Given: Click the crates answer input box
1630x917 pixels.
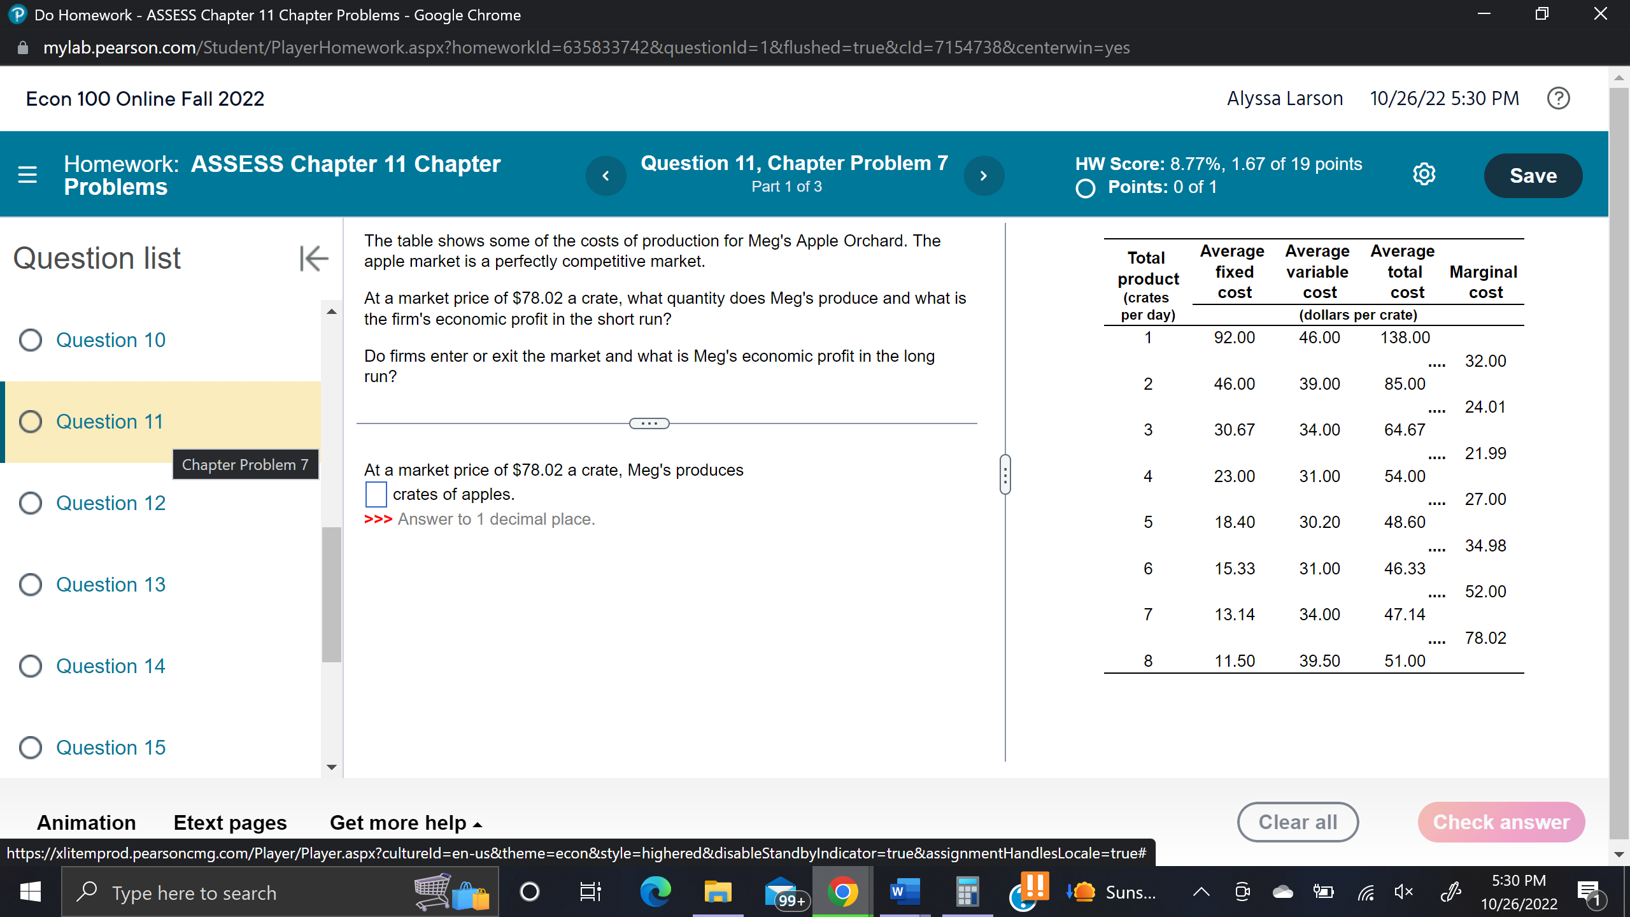Looking at the screenshot, I should [376, 494].
